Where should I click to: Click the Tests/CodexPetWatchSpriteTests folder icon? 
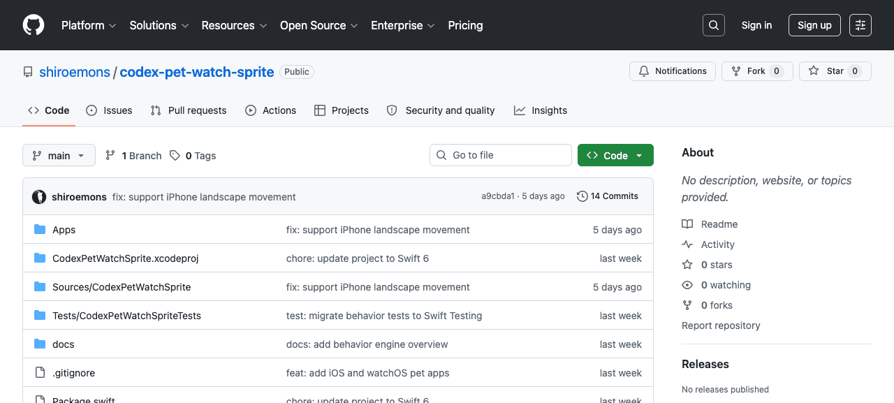tap(40, 316)
